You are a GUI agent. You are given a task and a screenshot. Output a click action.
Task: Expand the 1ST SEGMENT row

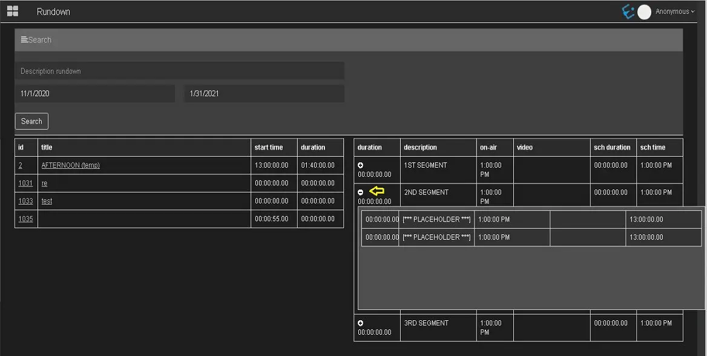pyautogui.click(x=361, y=165)
